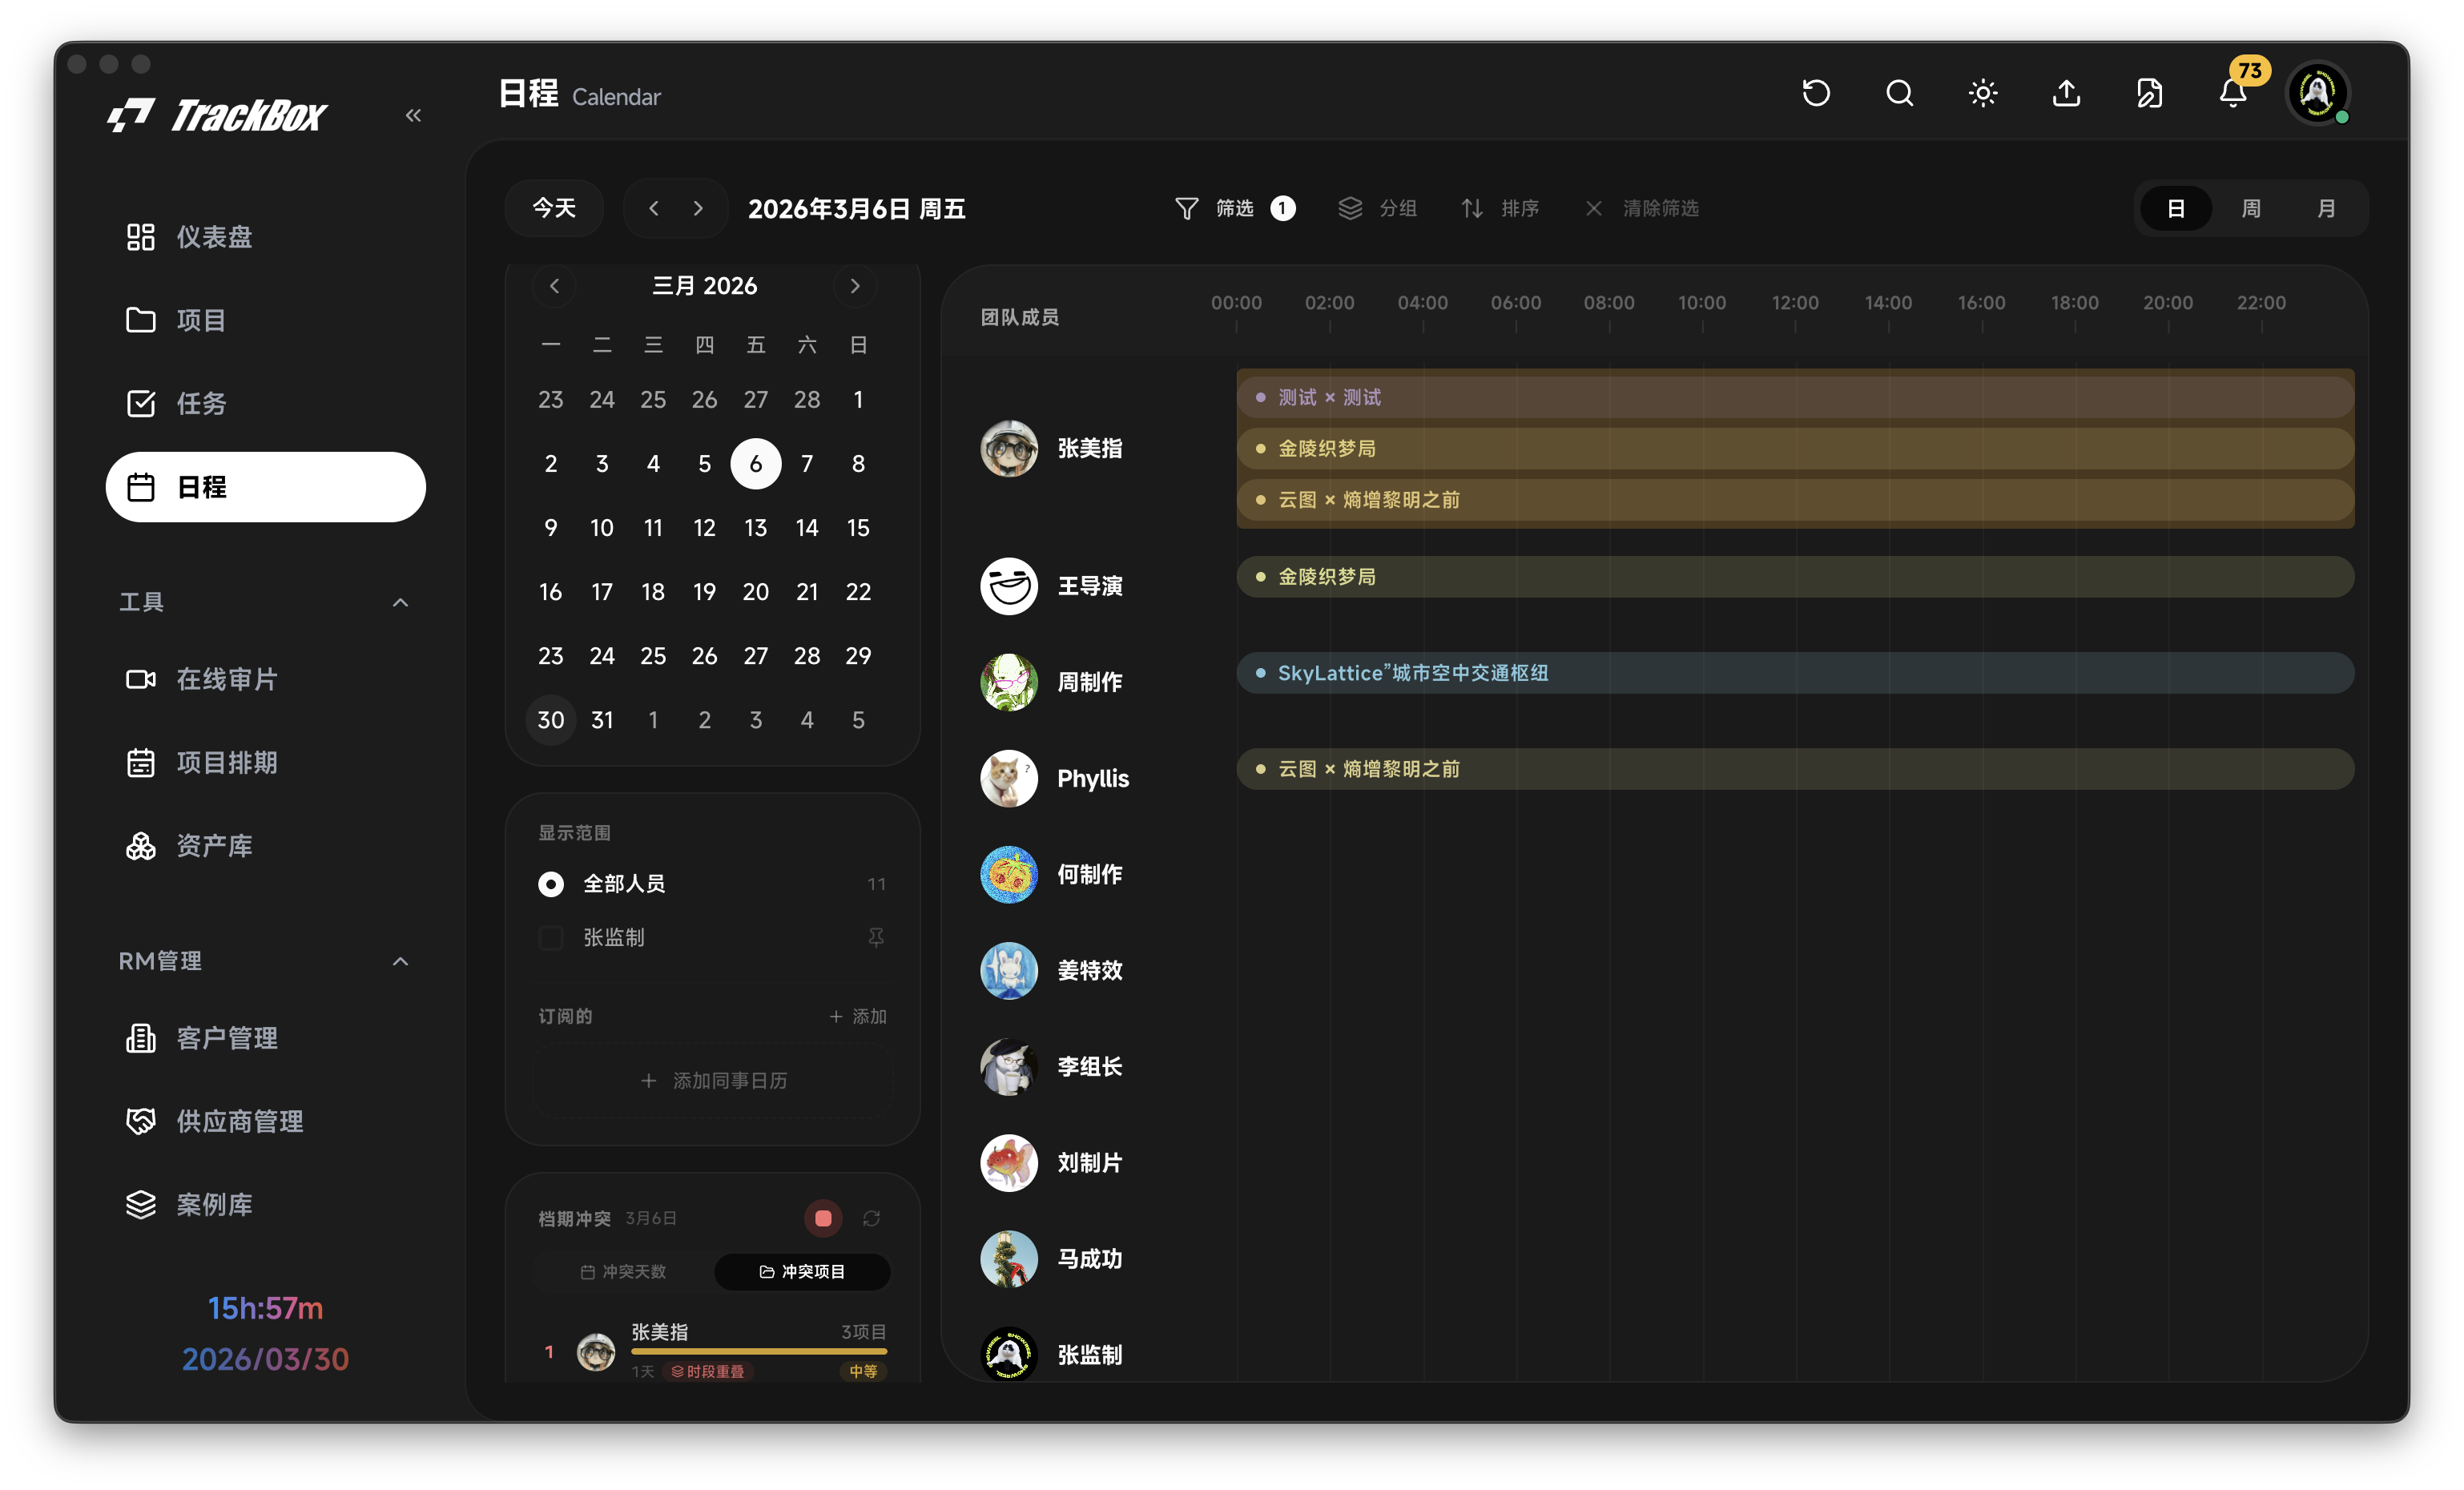Pin 张监制 with the pin icon
Screen dimensions: 2464x1490
(876, 938)
